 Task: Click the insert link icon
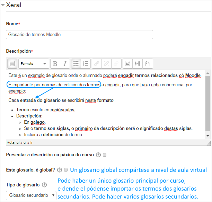pyautogui.click(x=97, y=63)
